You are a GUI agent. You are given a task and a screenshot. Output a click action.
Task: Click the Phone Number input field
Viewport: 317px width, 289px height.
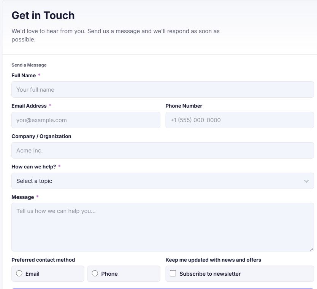[239, 120]
